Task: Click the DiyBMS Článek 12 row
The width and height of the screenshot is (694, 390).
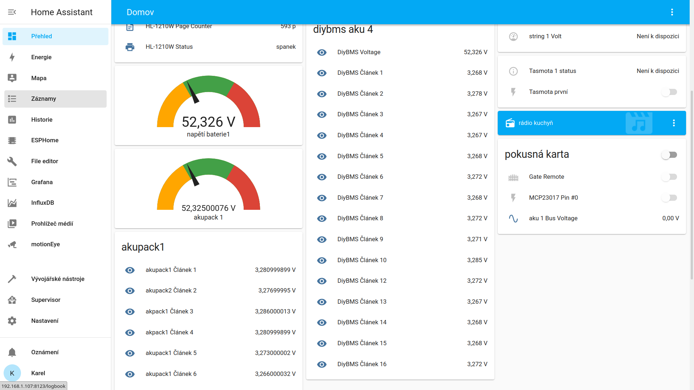Action: (x=400, y=281)
